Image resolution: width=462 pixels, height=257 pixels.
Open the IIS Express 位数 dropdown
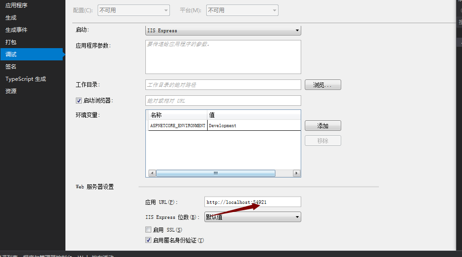(252, 217)
